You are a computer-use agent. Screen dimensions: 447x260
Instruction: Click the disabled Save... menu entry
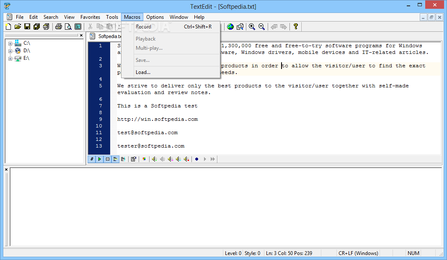coord(171,60)
